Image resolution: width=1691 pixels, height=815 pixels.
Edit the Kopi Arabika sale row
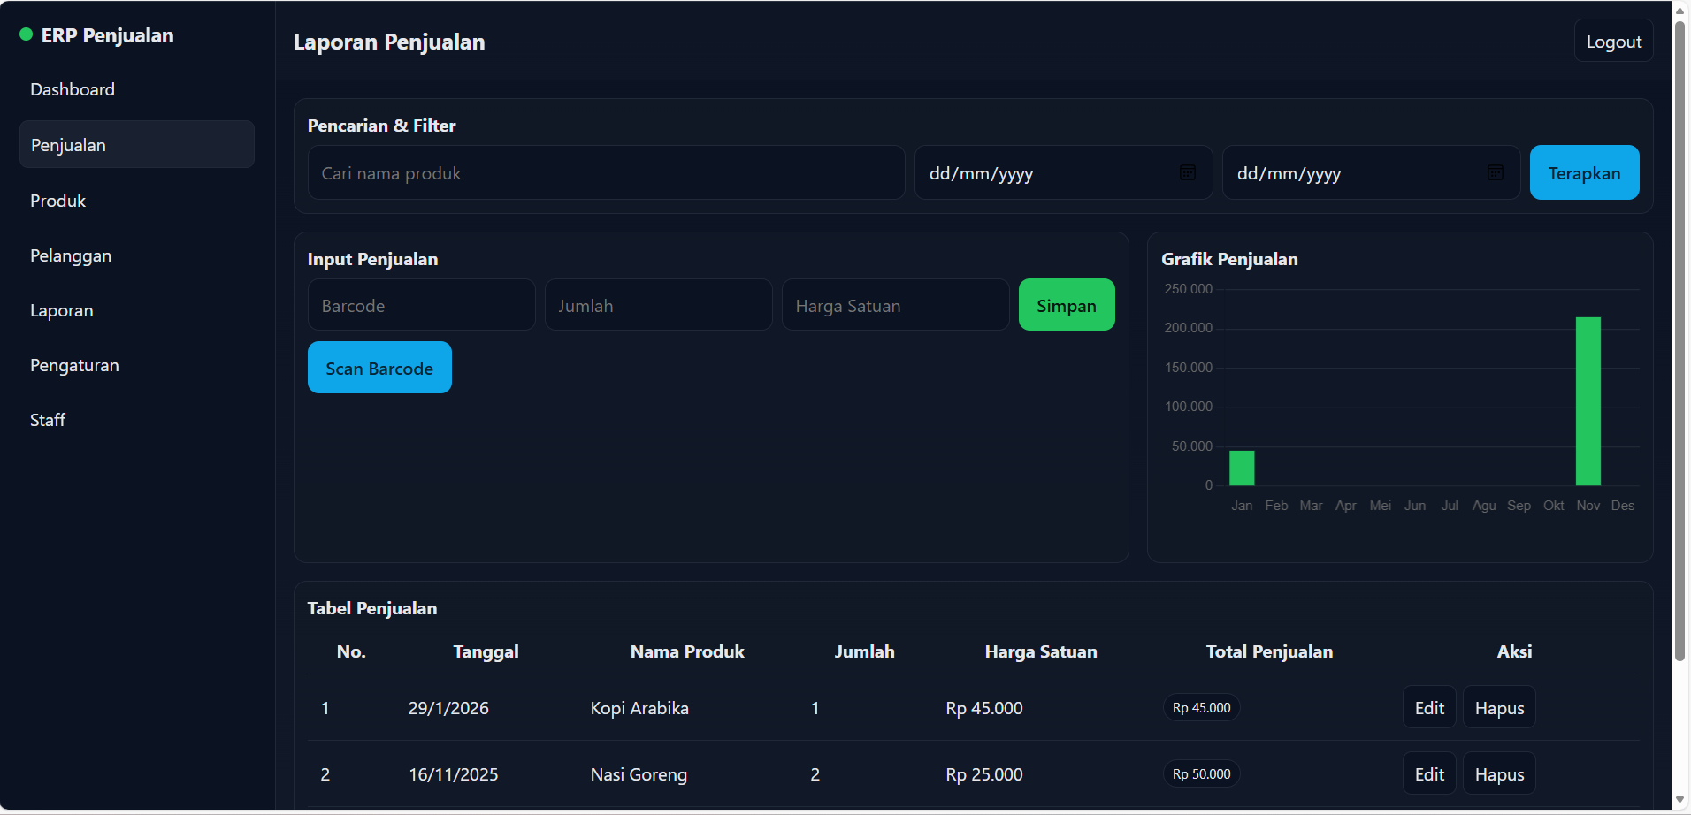[1429, 707]
